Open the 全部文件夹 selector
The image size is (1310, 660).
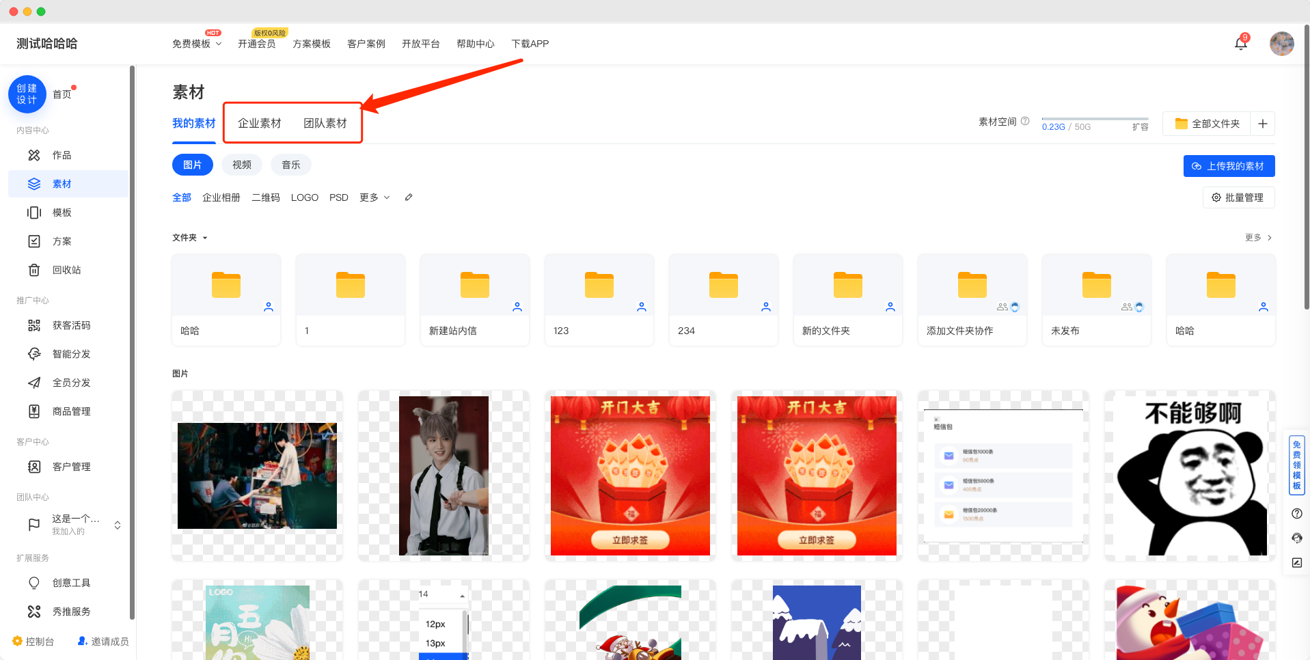[1207, 124]
